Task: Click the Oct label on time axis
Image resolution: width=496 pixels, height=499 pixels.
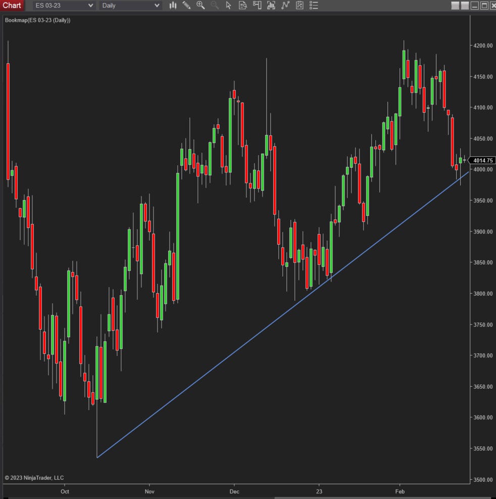Action: coord(65,491)
